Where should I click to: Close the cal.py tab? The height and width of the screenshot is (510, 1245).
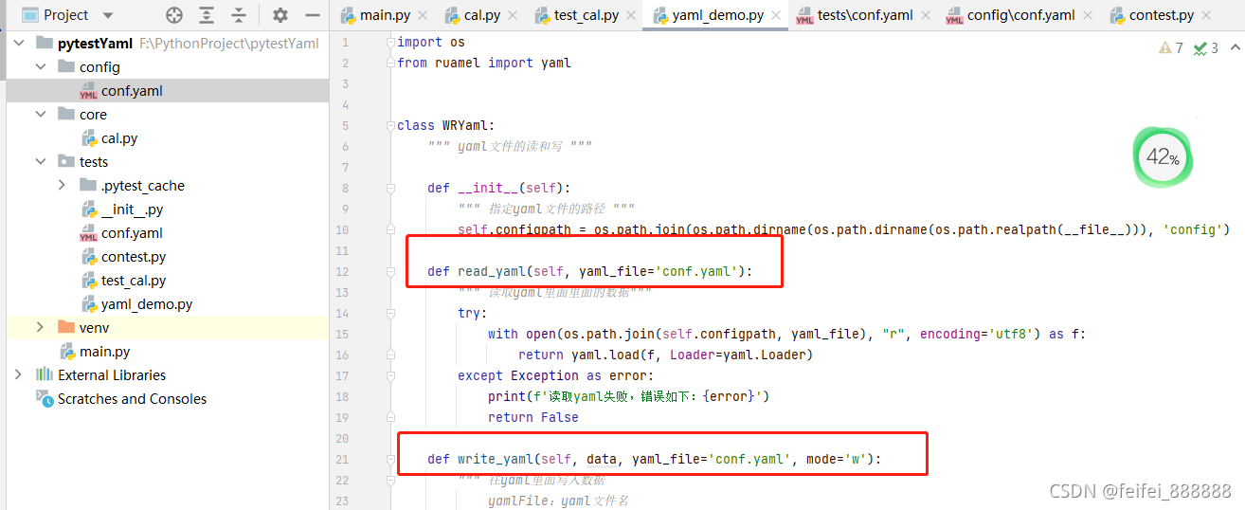[513, 16]
